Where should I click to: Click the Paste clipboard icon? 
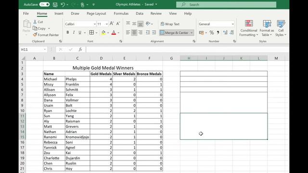click(x=26, y=24)
